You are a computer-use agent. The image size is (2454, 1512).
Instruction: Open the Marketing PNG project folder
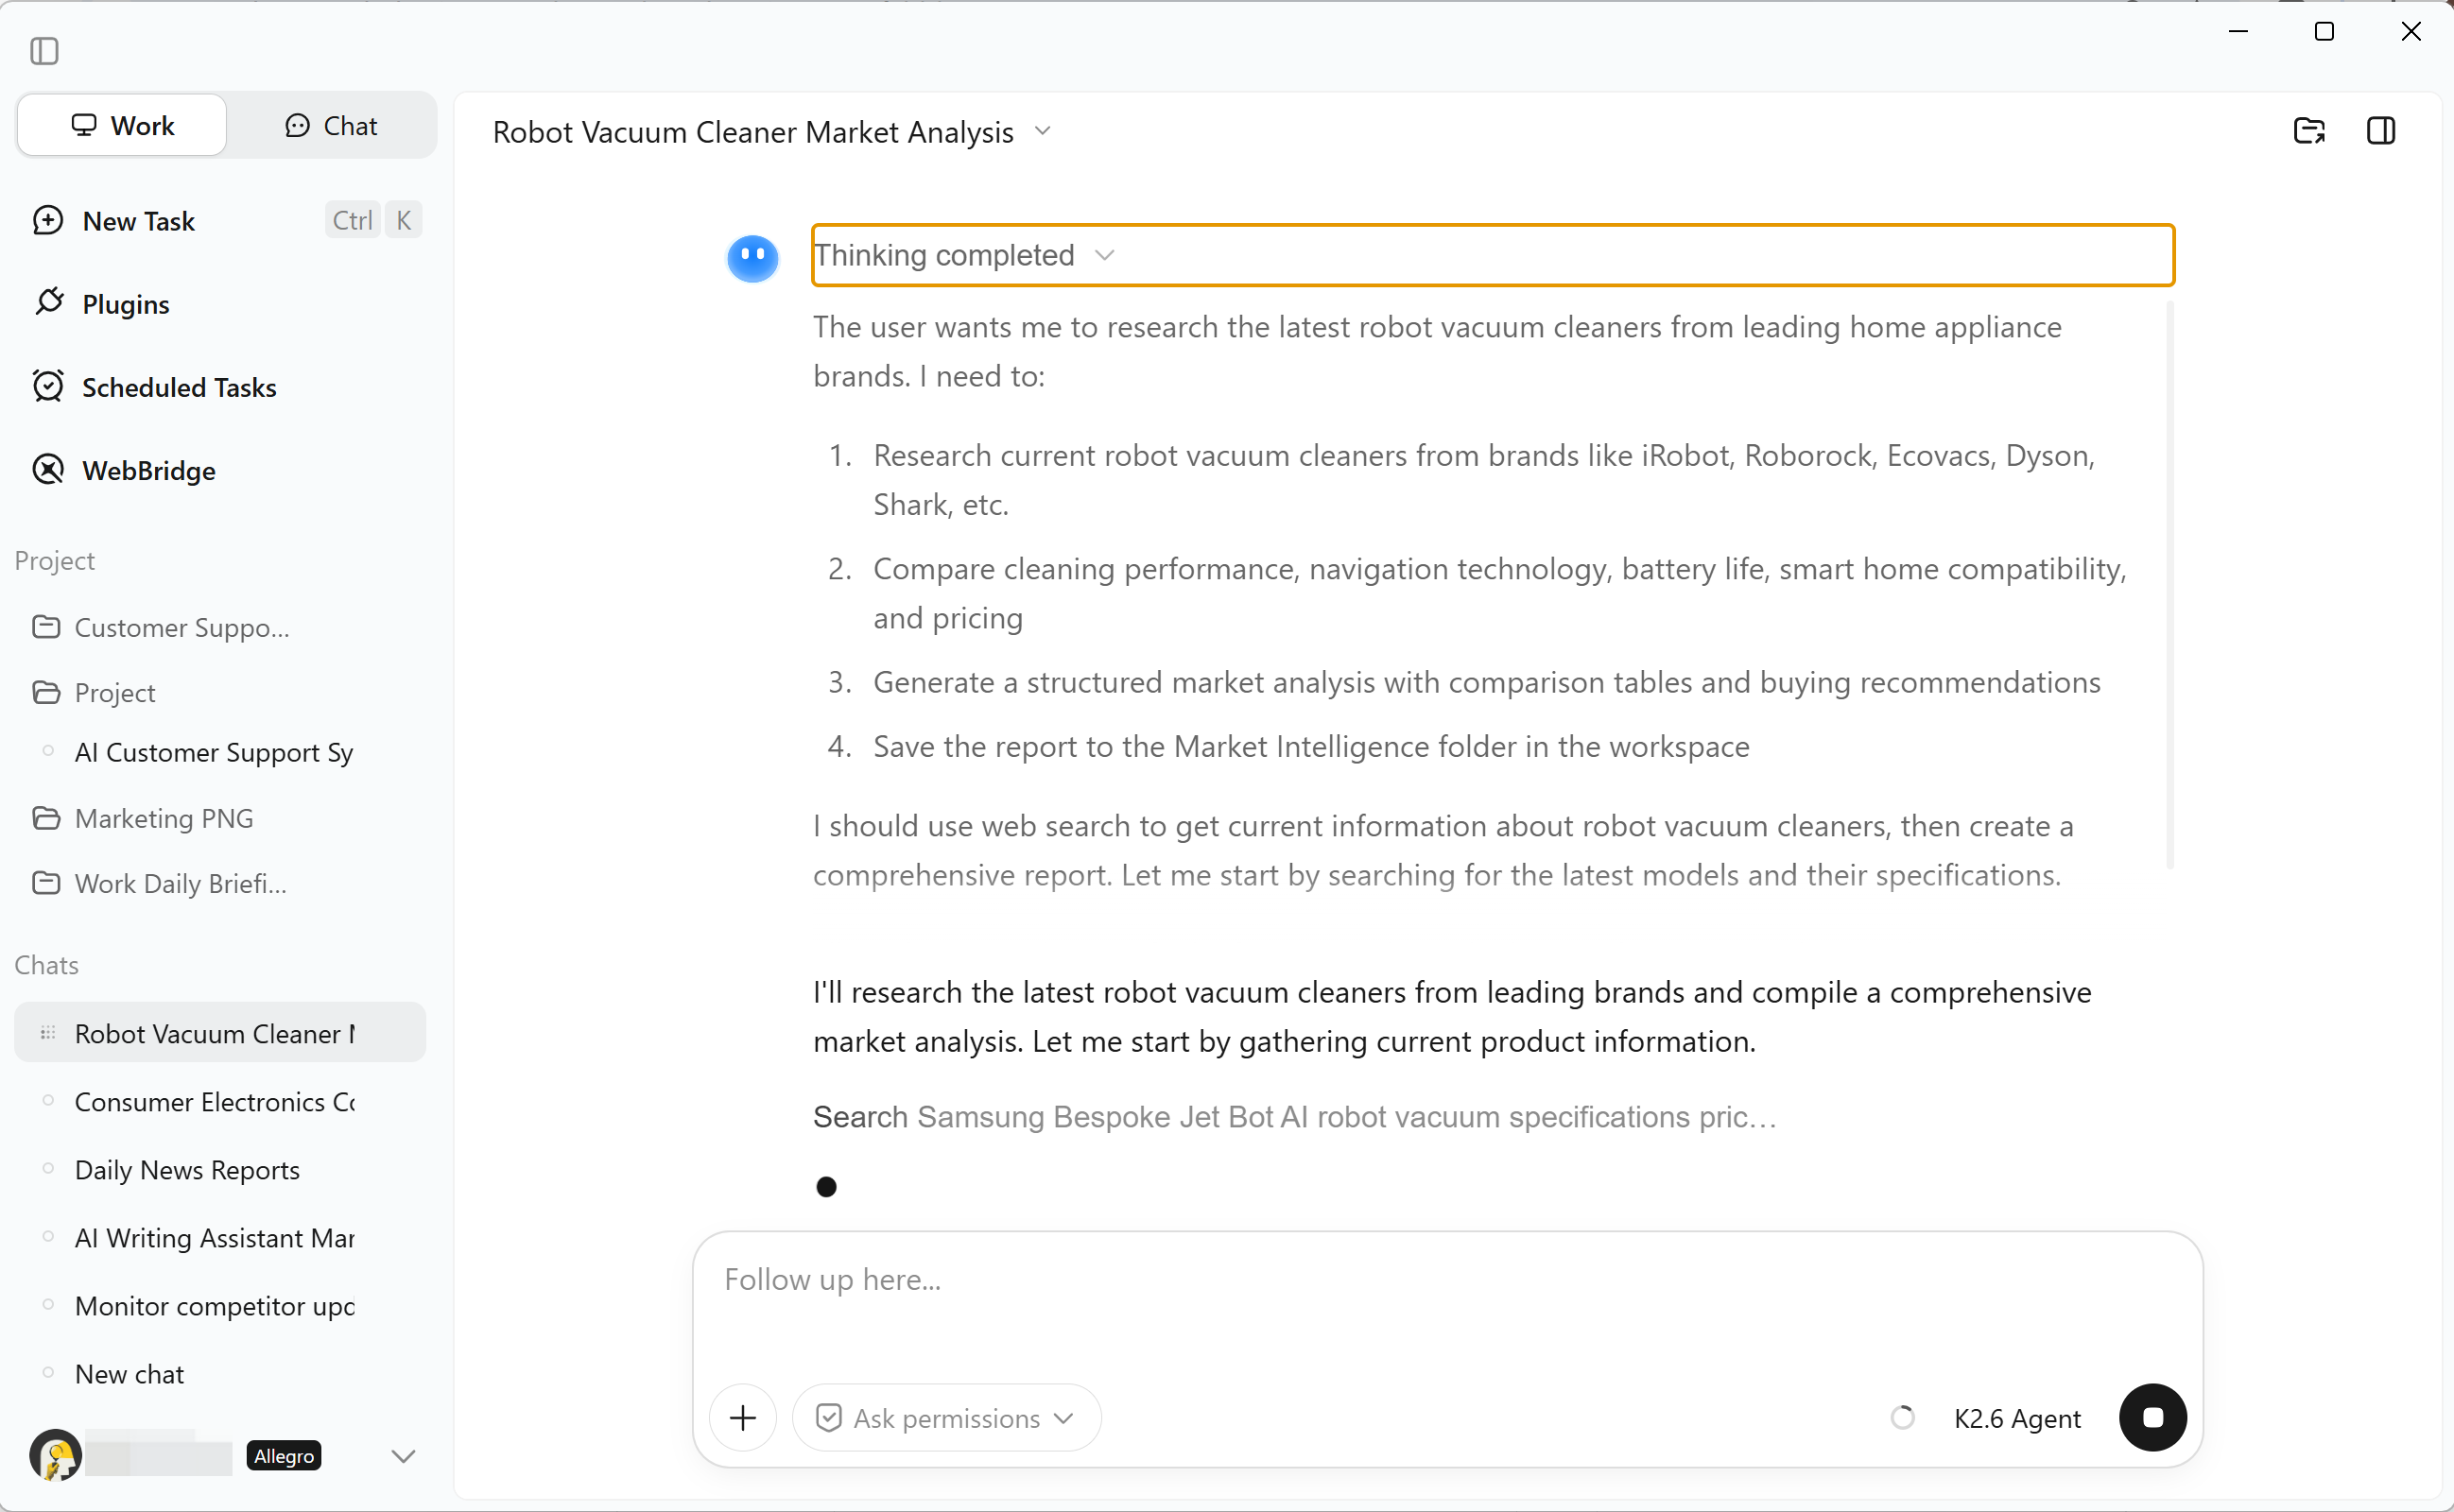click(220, 818)
